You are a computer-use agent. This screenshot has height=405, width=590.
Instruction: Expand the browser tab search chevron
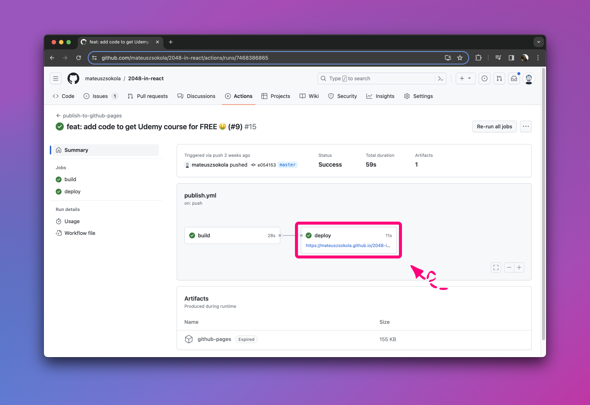click(539, 42)
